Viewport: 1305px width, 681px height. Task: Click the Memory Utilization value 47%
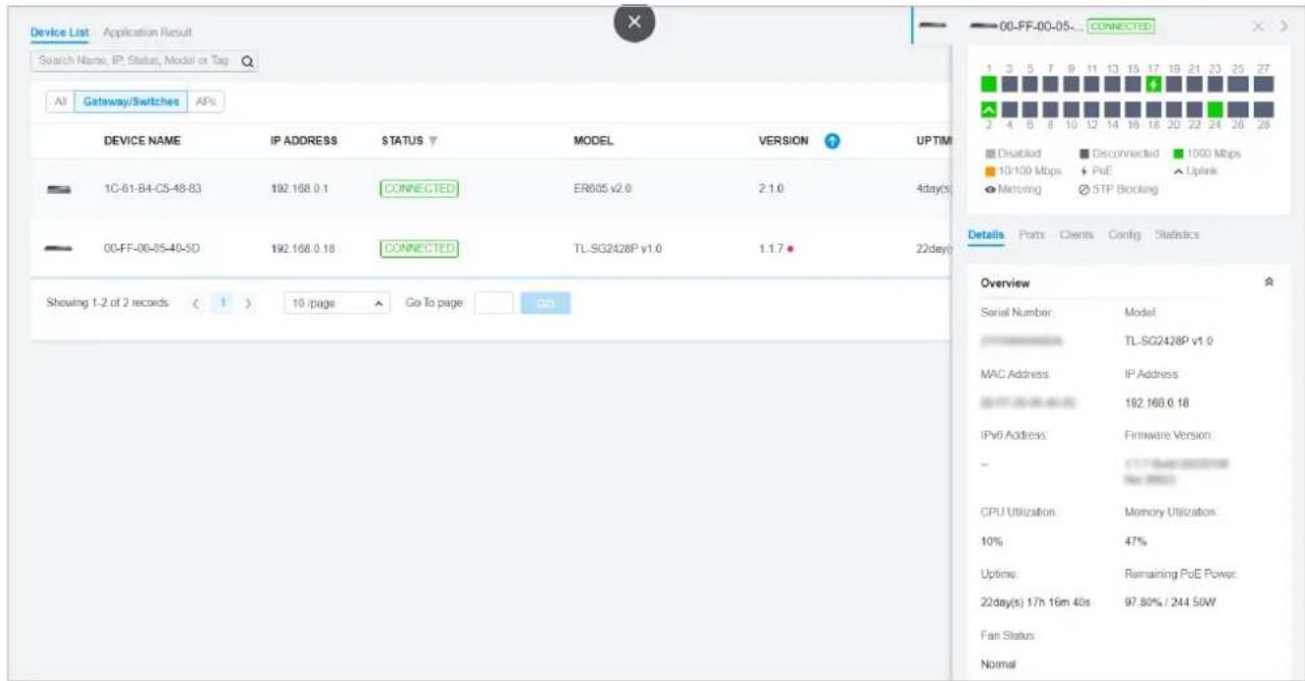(1135, 540)
